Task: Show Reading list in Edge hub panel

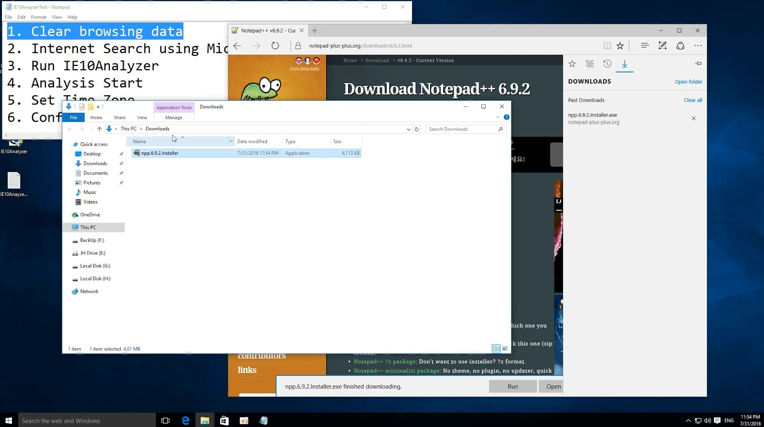Action: coord(590,64)
